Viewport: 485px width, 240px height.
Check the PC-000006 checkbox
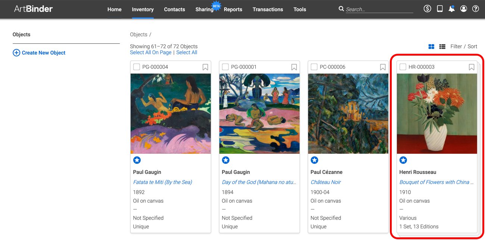[314, 67]
